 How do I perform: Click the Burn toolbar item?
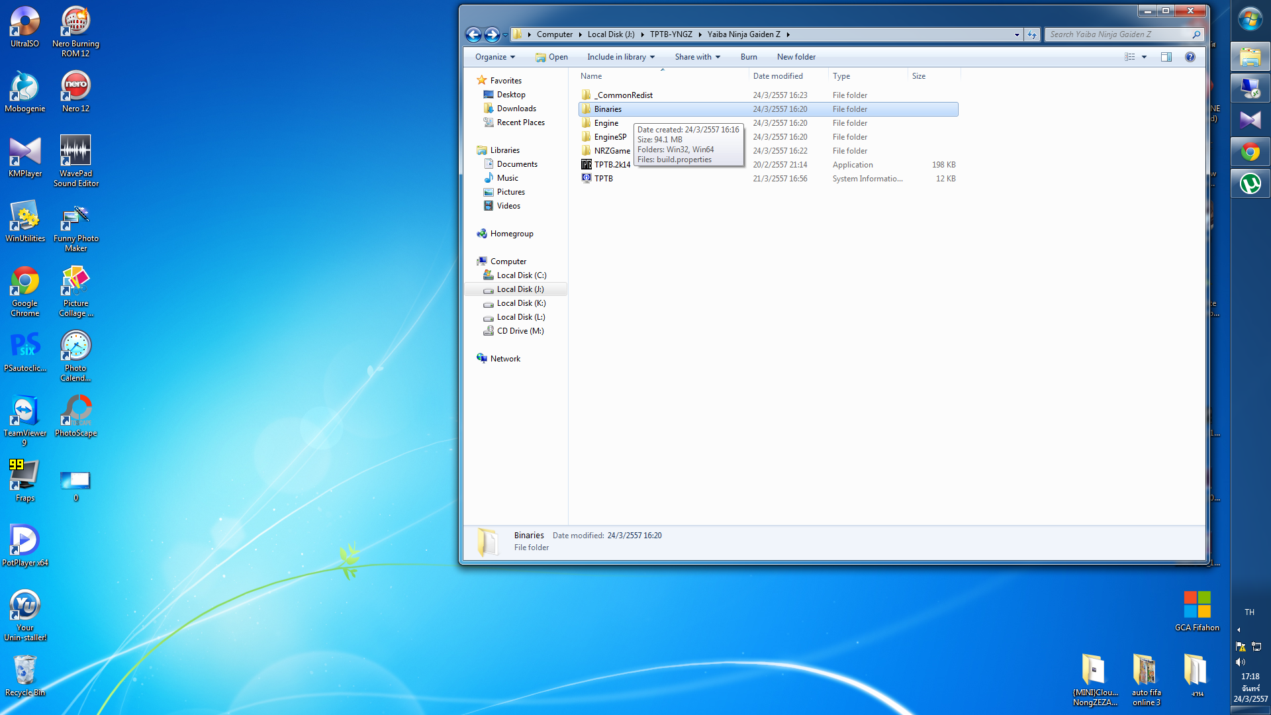[748, 57]
